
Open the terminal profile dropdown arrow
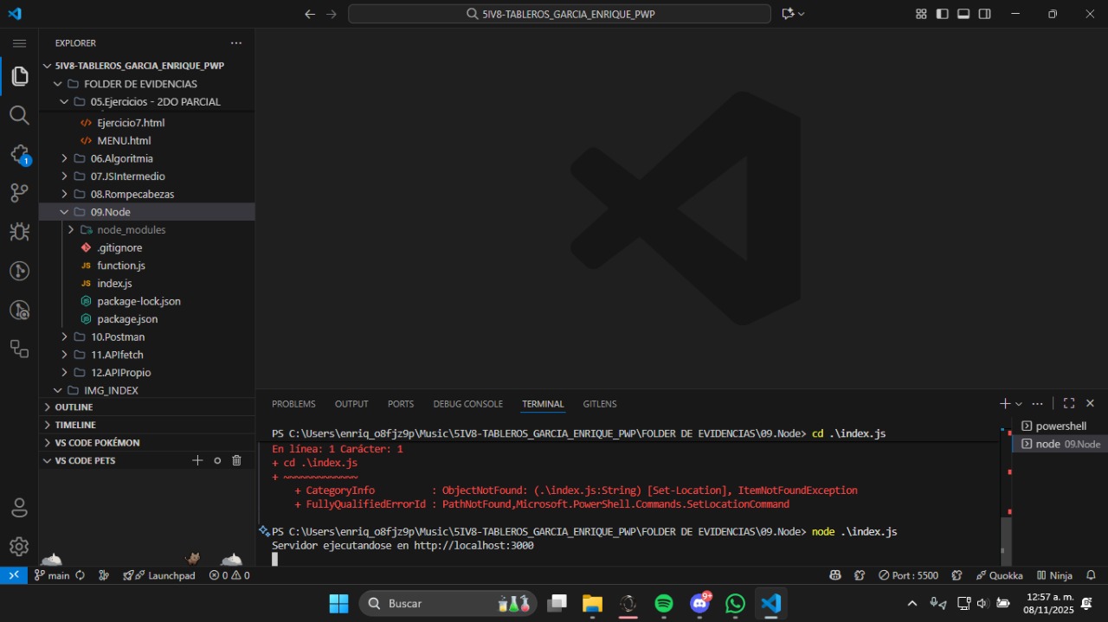pyautogui.click(x=1018, y=403)
